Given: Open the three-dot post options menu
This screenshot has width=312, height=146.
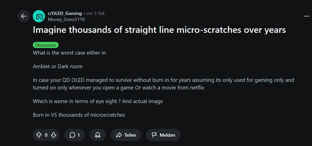Looking at the screenshot, I should pyautogui.click(x=306, y=16).
